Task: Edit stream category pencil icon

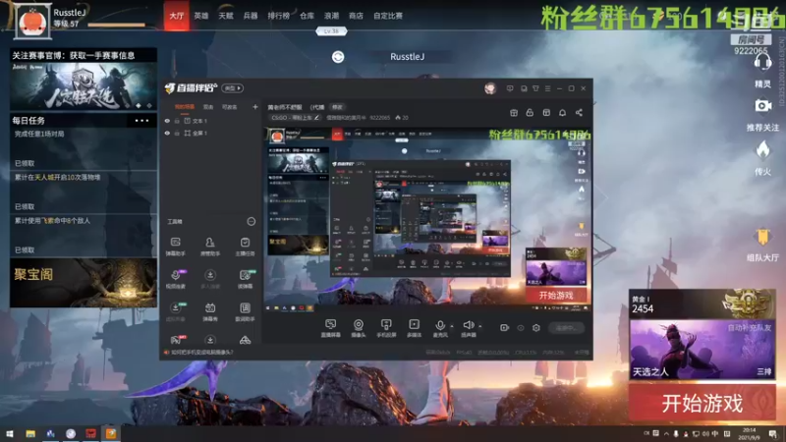Action: [316, 118]
